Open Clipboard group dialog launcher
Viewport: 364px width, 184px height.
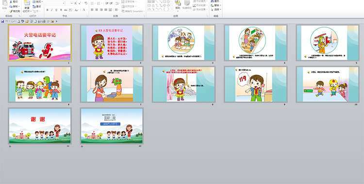[20, 16]
